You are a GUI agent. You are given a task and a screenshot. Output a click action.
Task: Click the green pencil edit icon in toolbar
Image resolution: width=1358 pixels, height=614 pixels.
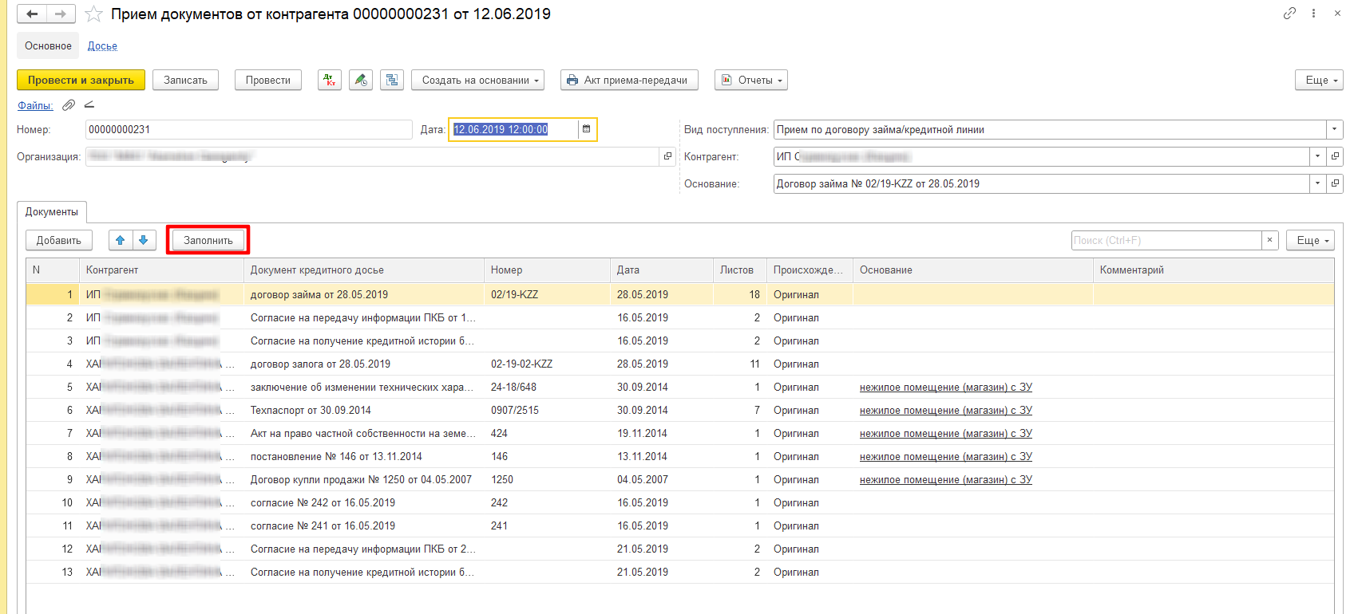point(361,80)
